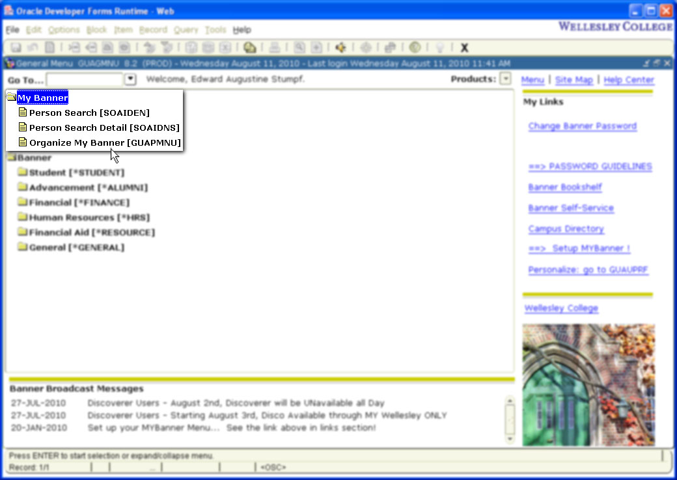Open the Go To field dropdown arrow
Image resolution: width=677 pixels, height=480 pixels.
(x=130, y=79)
